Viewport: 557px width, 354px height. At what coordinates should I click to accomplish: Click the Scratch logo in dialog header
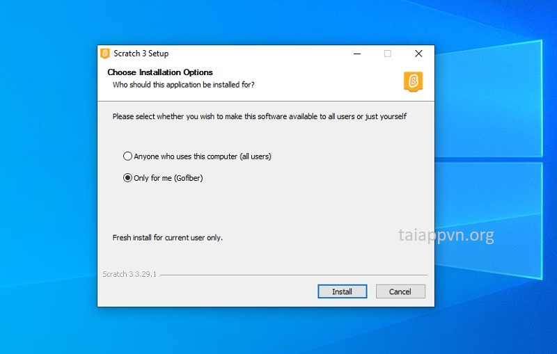413,81
